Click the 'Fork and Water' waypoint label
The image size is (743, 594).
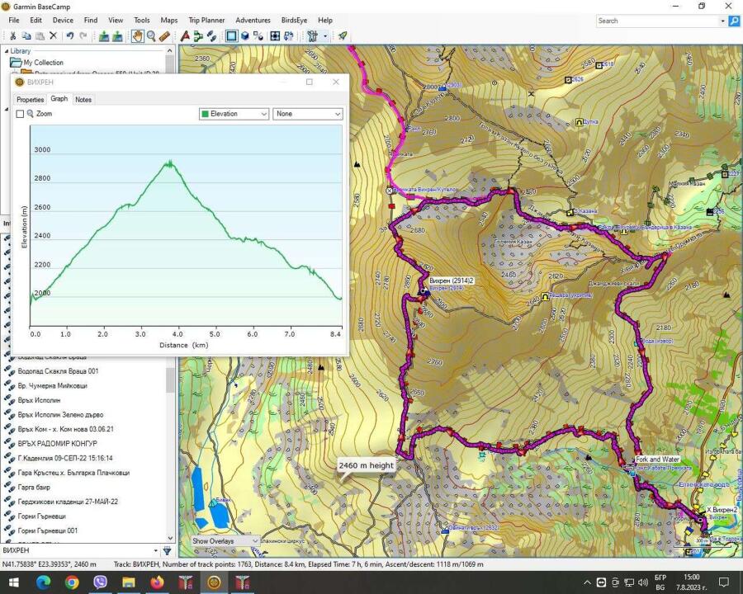coord(657,459)
